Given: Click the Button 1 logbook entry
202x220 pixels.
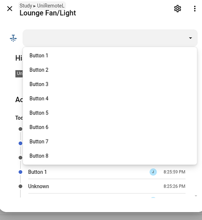Looking at the screenshot, I should click(107, 172).
